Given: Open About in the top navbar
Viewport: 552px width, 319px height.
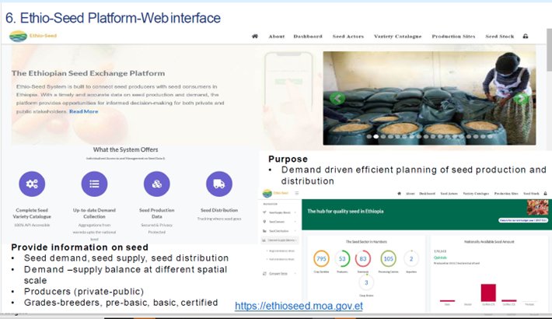Looking at the screenshot, I should click(276, 37).
